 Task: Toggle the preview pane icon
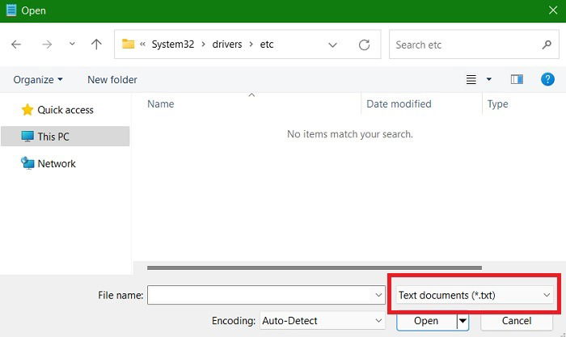(x=517, y=79)
